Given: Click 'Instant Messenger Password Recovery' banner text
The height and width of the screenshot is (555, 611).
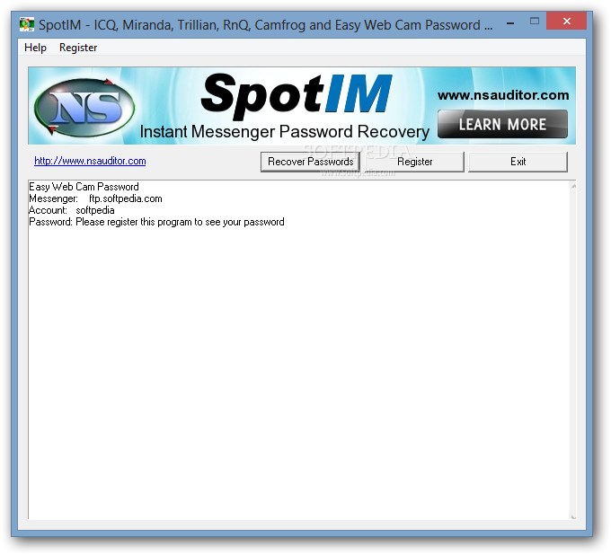Looking at the screenshot, I should [285, 132].
